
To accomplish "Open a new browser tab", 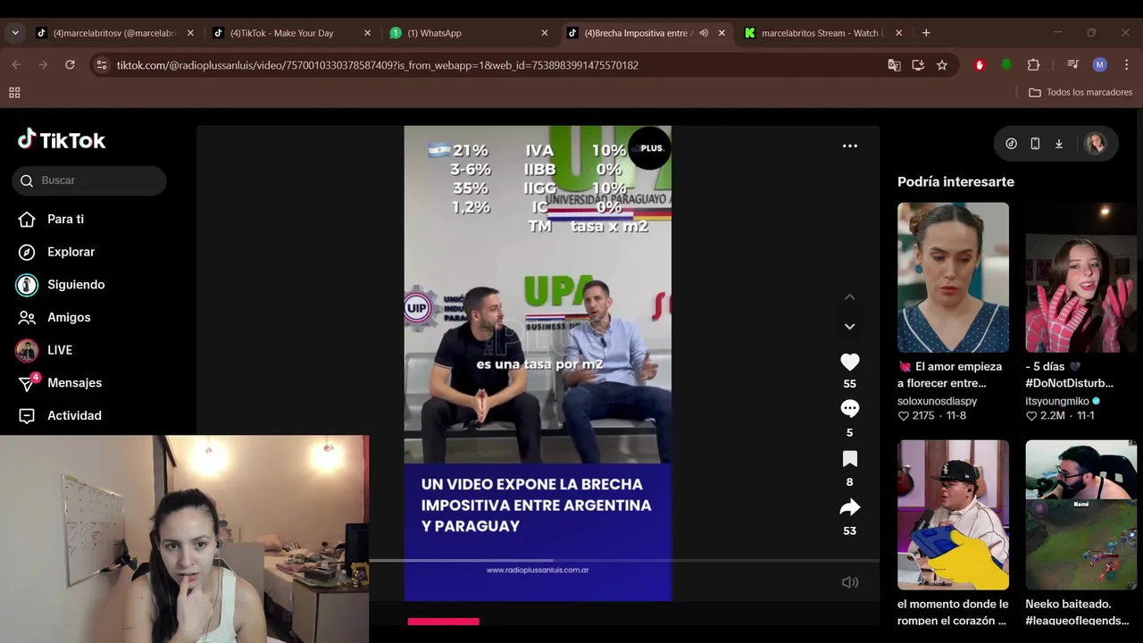I will coord(926,33).
